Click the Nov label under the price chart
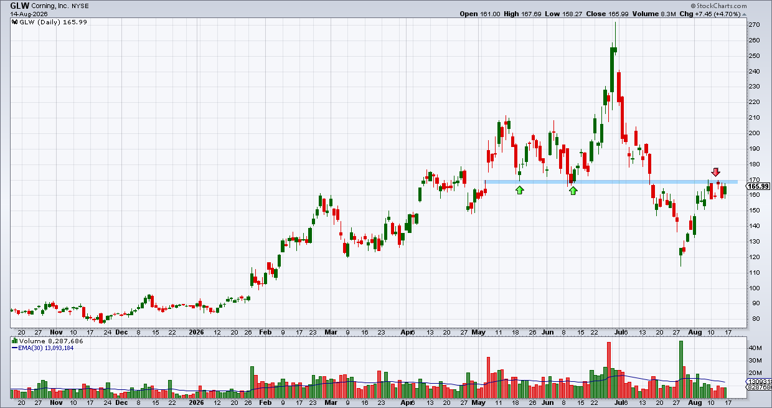772x408 pixels. click(x=57, y=333)
